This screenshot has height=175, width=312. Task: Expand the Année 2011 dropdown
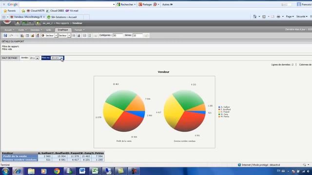coord(38,58)
